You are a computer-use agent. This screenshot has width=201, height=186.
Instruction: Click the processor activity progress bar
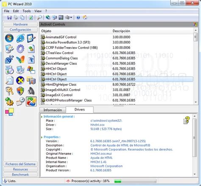coord(135,181)
